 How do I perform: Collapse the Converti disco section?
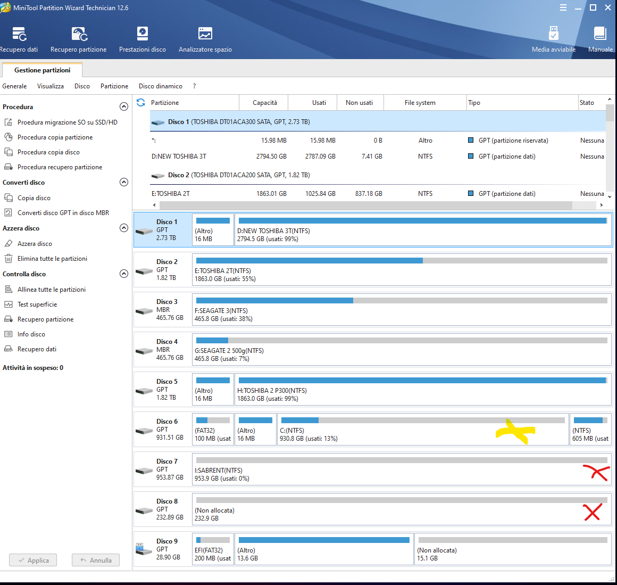click(124, 182)
